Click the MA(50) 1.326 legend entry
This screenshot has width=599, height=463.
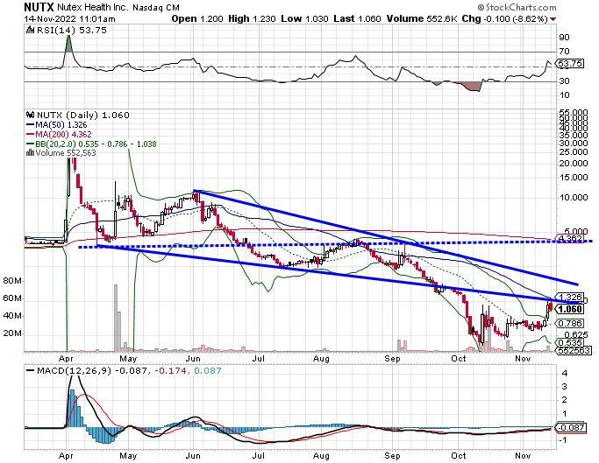(x=56, y=124)
